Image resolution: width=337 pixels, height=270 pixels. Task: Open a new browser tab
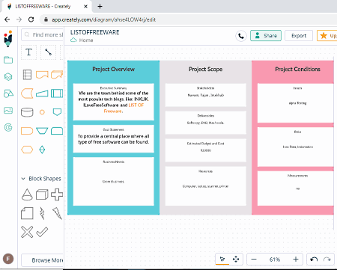100,6
